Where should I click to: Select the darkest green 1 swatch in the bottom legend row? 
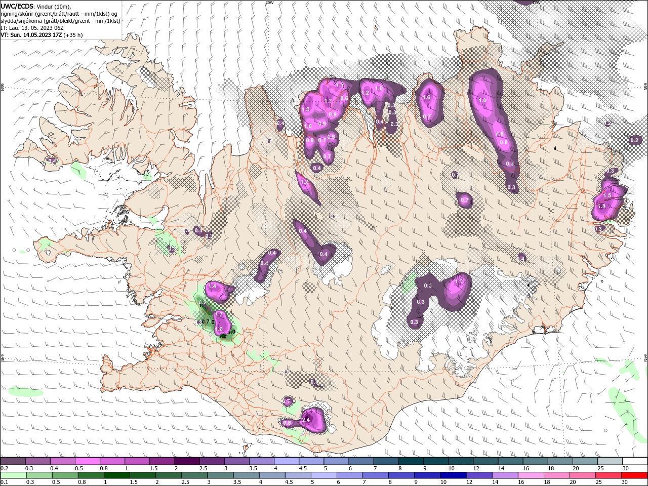click(116, 475)
